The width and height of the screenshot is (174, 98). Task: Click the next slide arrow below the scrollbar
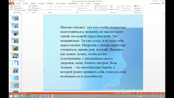click(164, 89)
